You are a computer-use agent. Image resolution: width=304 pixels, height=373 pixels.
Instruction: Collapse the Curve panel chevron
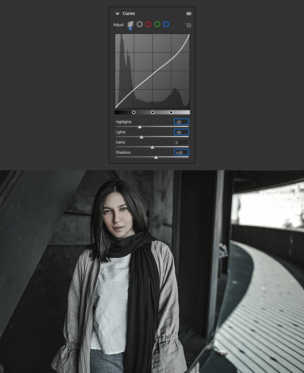pyautogui.click(x=117, y=14)
